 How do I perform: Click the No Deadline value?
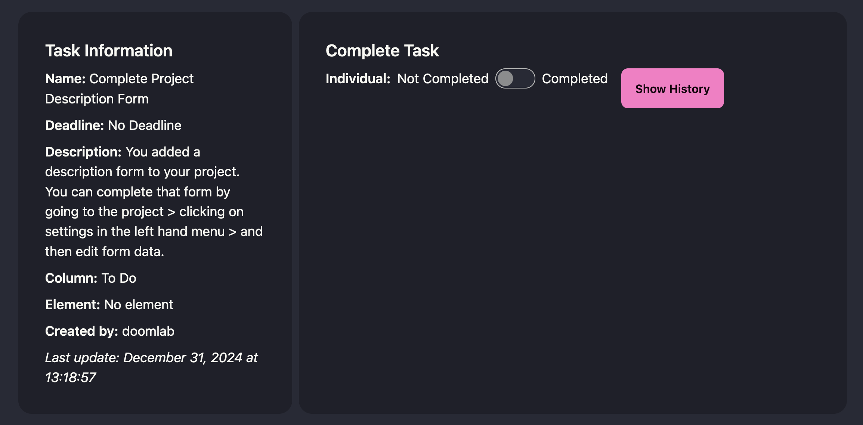145,125
